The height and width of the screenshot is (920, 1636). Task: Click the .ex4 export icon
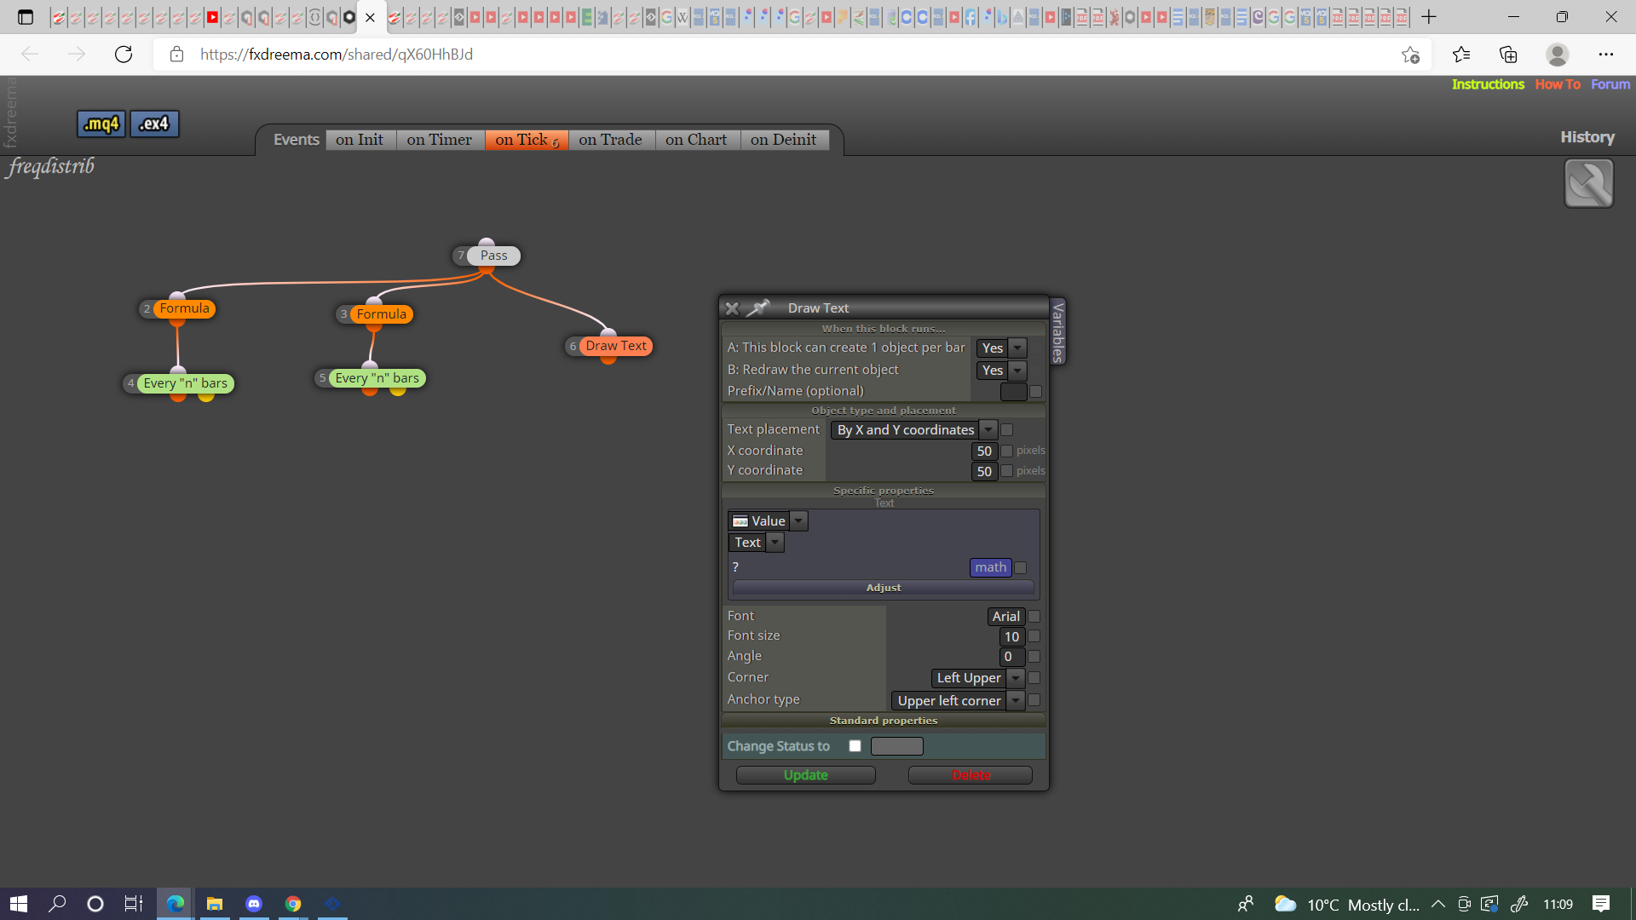point(154,124)
